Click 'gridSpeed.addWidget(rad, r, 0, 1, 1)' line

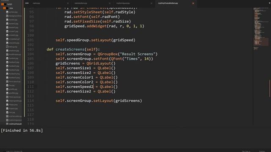click(104, 26)
